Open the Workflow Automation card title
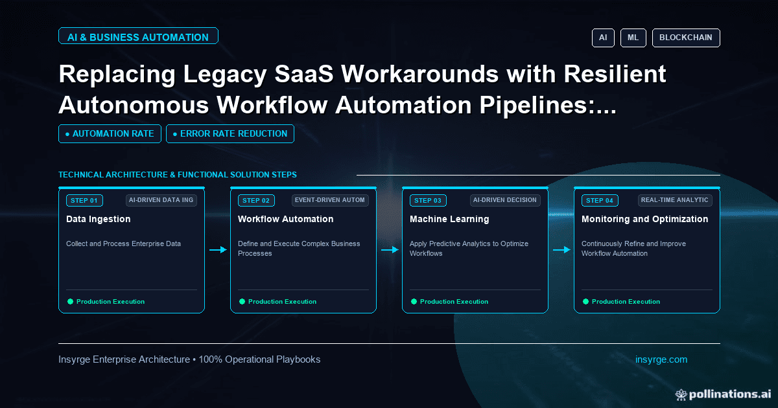Image resolution: width=778 pixels, height=408 pixels. (x=286, y=219)
